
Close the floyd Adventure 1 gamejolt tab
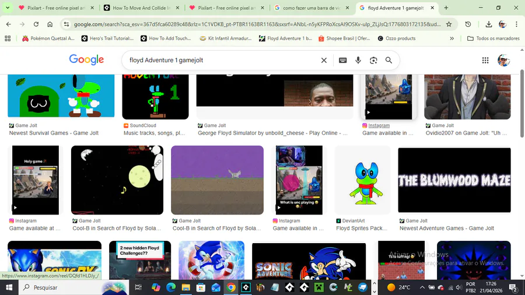(432, 8)
